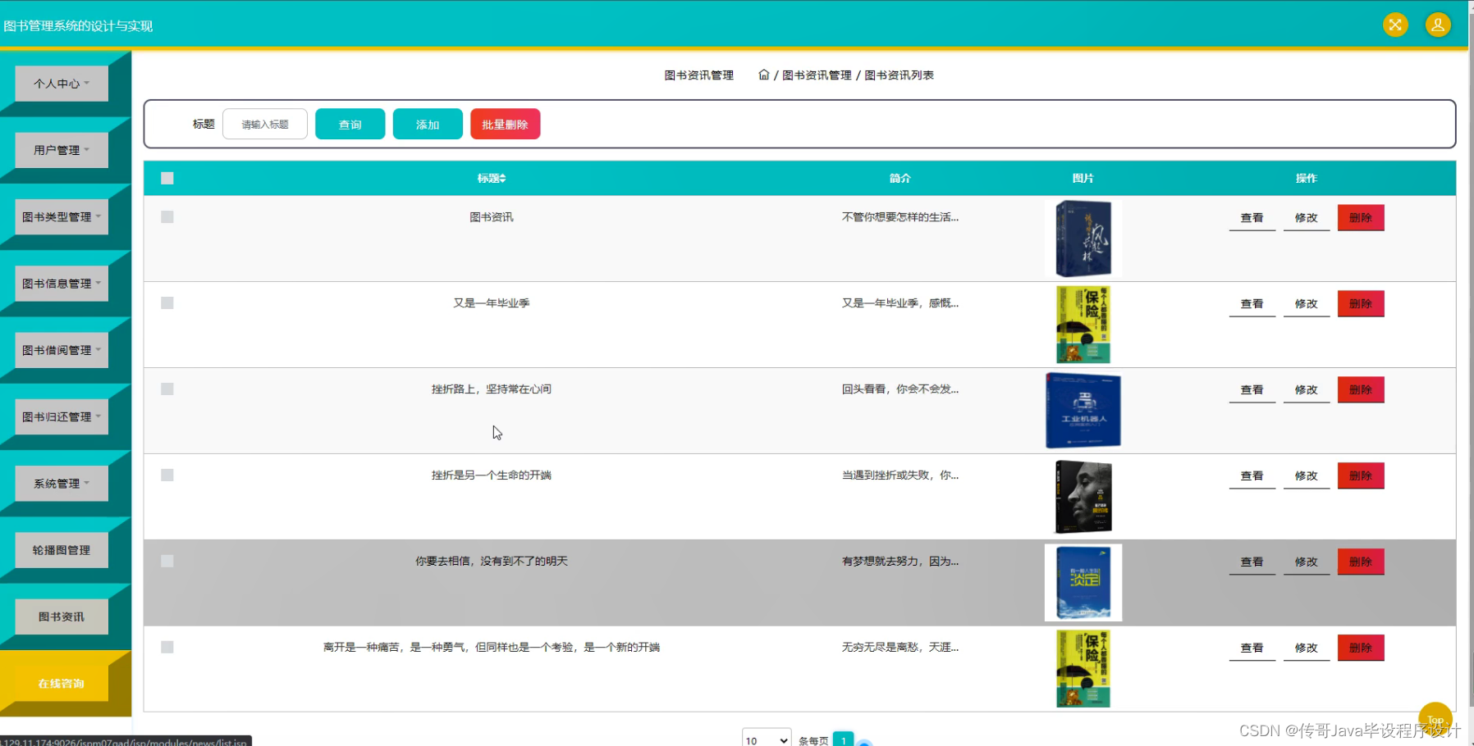Open the page size dropdown showing 10
The height and width of the screenshot is (746, 1474).
tap(765, 739)
